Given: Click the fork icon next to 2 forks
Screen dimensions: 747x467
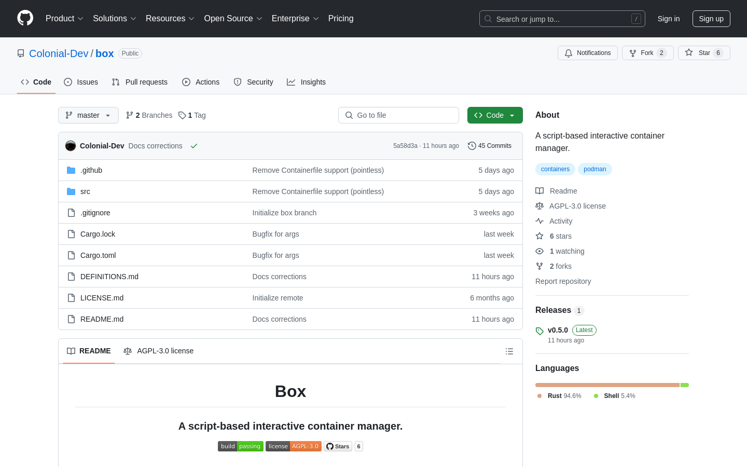Looking at the screenshot, I should tap(539, 266).
